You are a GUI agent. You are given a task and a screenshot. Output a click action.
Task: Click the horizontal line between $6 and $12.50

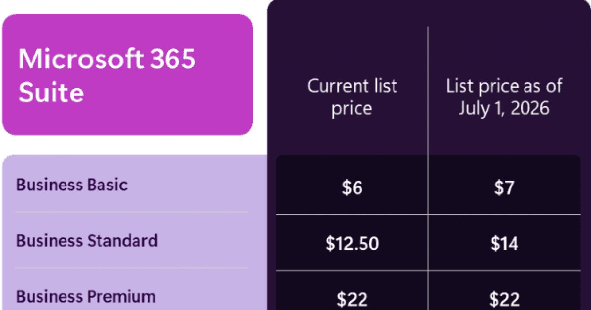pos(352,215)
